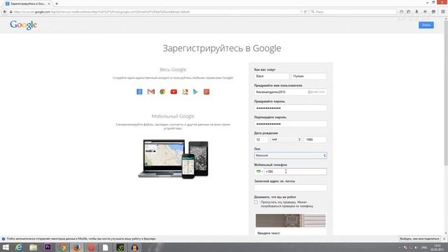Open phone country flag selector

260,171
